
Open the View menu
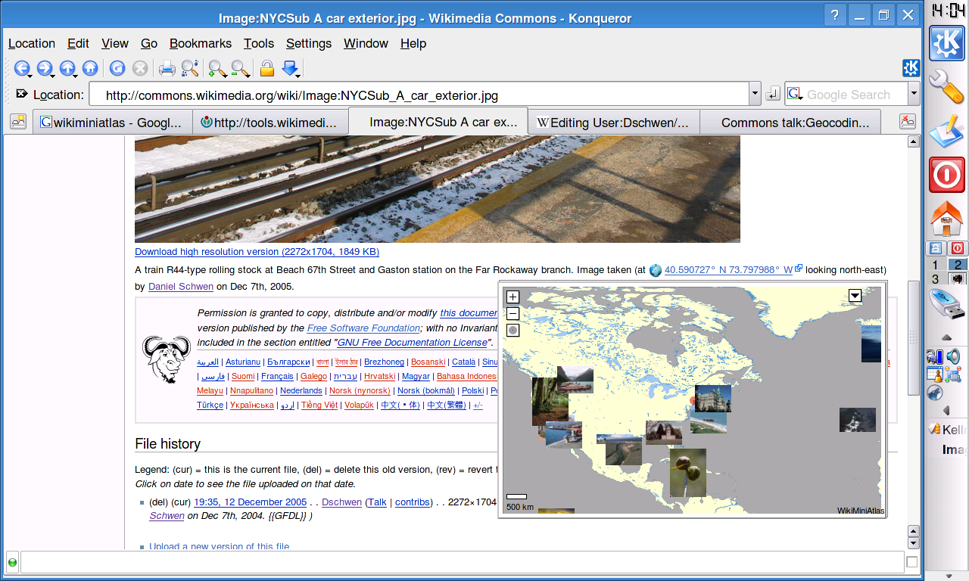click(115, 44)
